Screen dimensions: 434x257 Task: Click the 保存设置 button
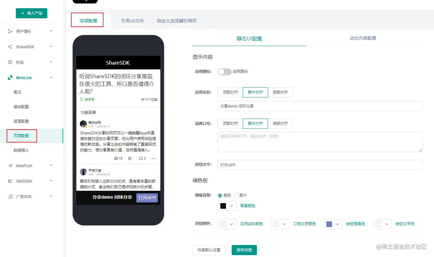tap(244, 250)
